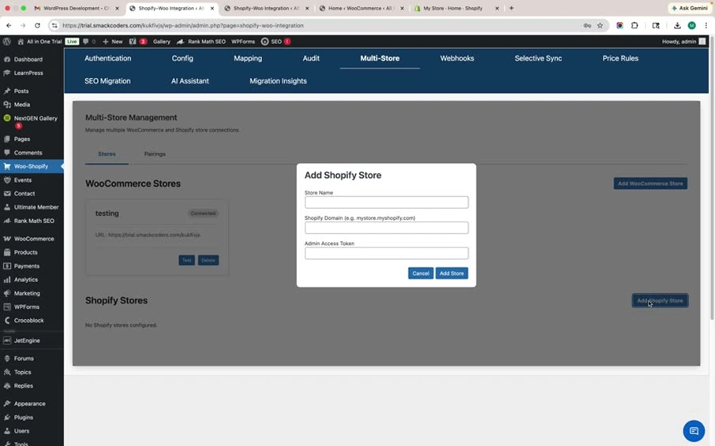The height and width of the screenshot is (446, 715).
Task: Click the Add Store button
Action: pos(451,273)
